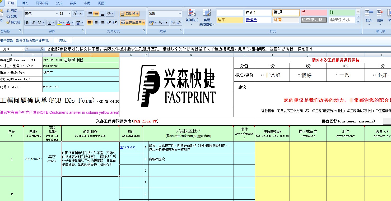Screen dimensions: 391x201
Task: Select the 很好 rating radio button
Action: click(x=299, y=75)
